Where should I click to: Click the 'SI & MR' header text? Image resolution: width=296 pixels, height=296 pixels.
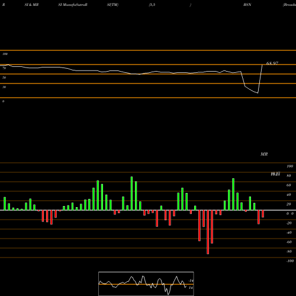pos(31,5)
